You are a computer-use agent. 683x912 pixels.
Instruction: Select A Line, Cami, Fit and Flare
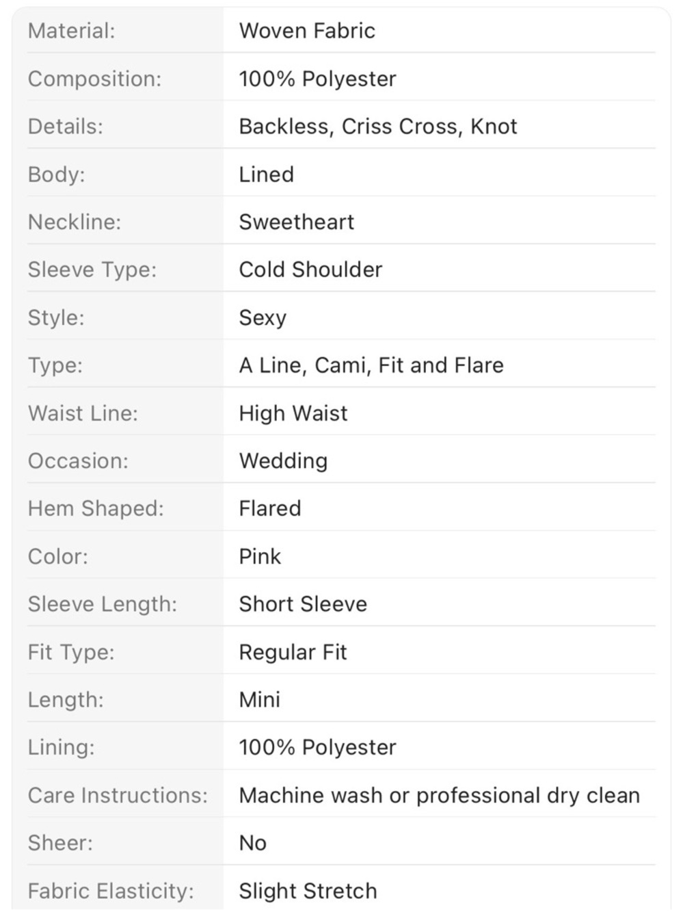(371, 365)
